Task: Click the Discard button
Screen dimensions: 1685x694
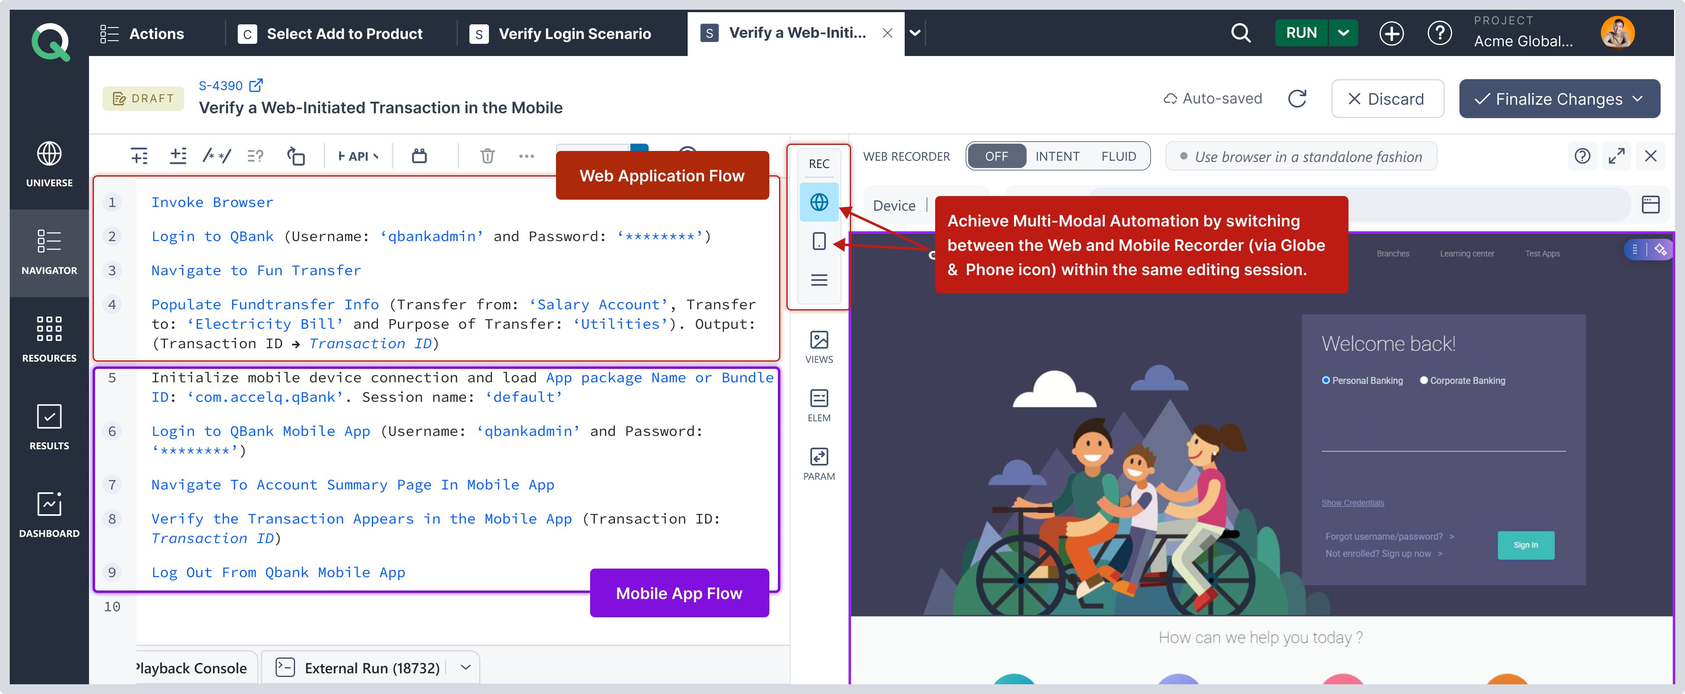Action: 1387,99
